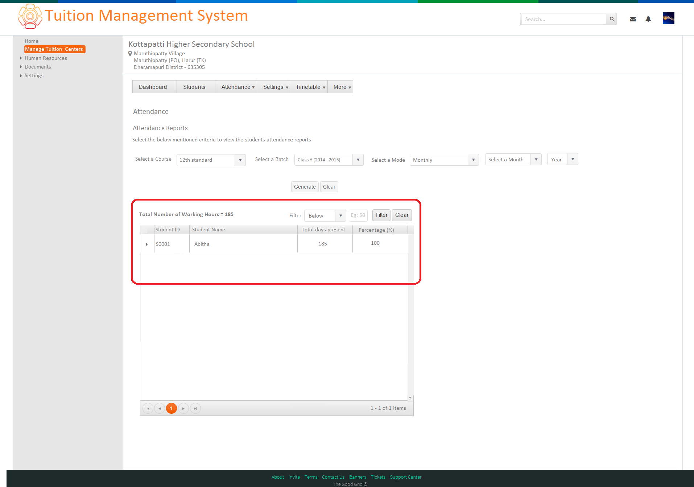Click the 1 - 1 of 1 items text
694x487 pixels.
[x=388, y=408]
